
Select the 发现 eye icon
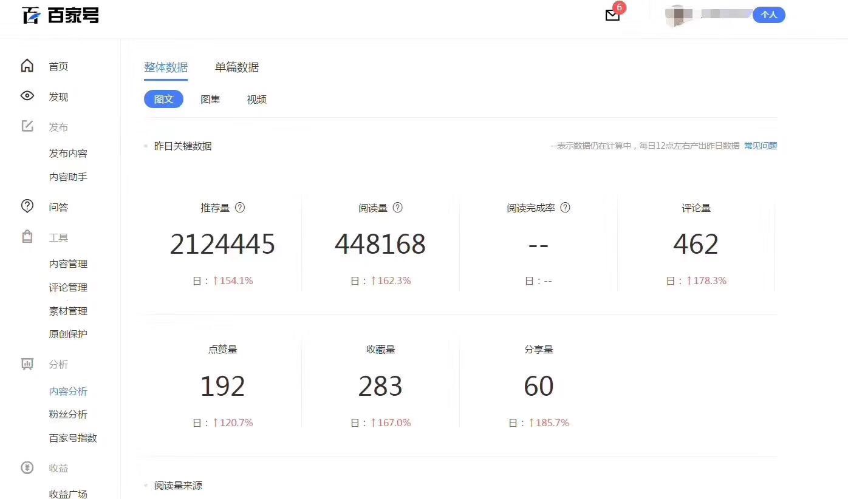point(27,96)
